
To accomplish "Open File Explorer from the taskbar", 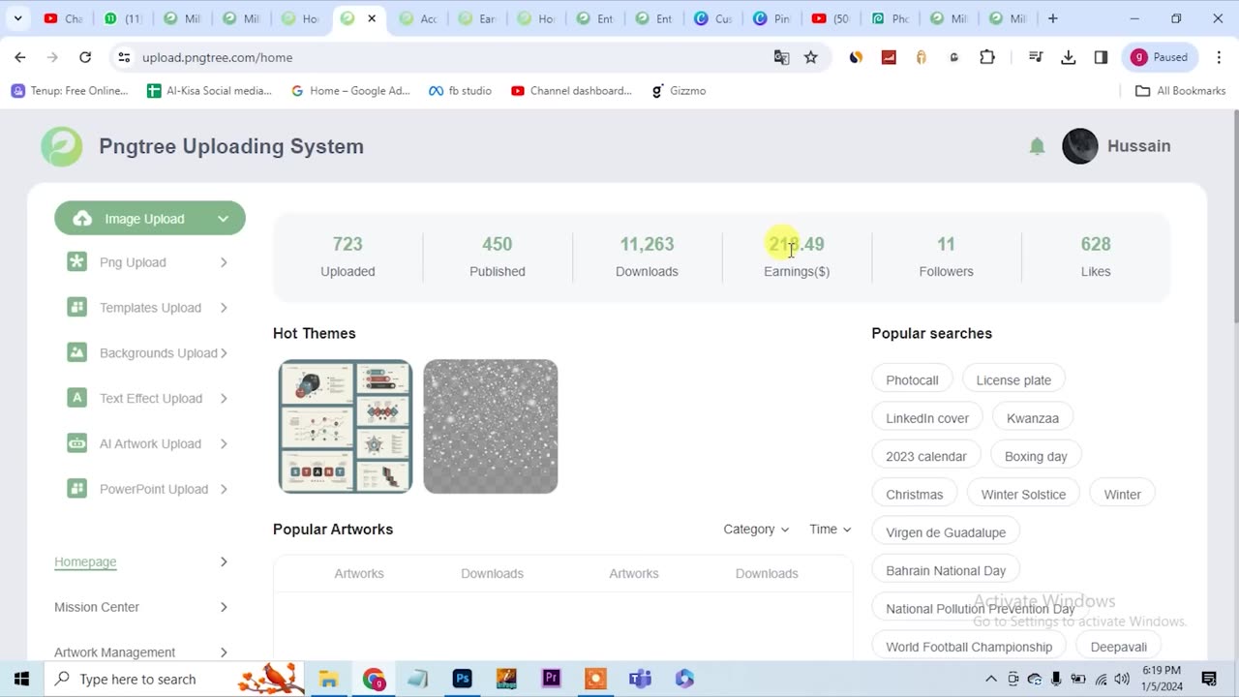I will click(x=329, y=679).
